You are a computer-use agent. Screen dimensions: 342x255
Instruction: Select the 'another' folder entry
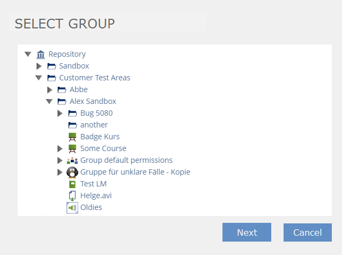click(x=94, y=125)
